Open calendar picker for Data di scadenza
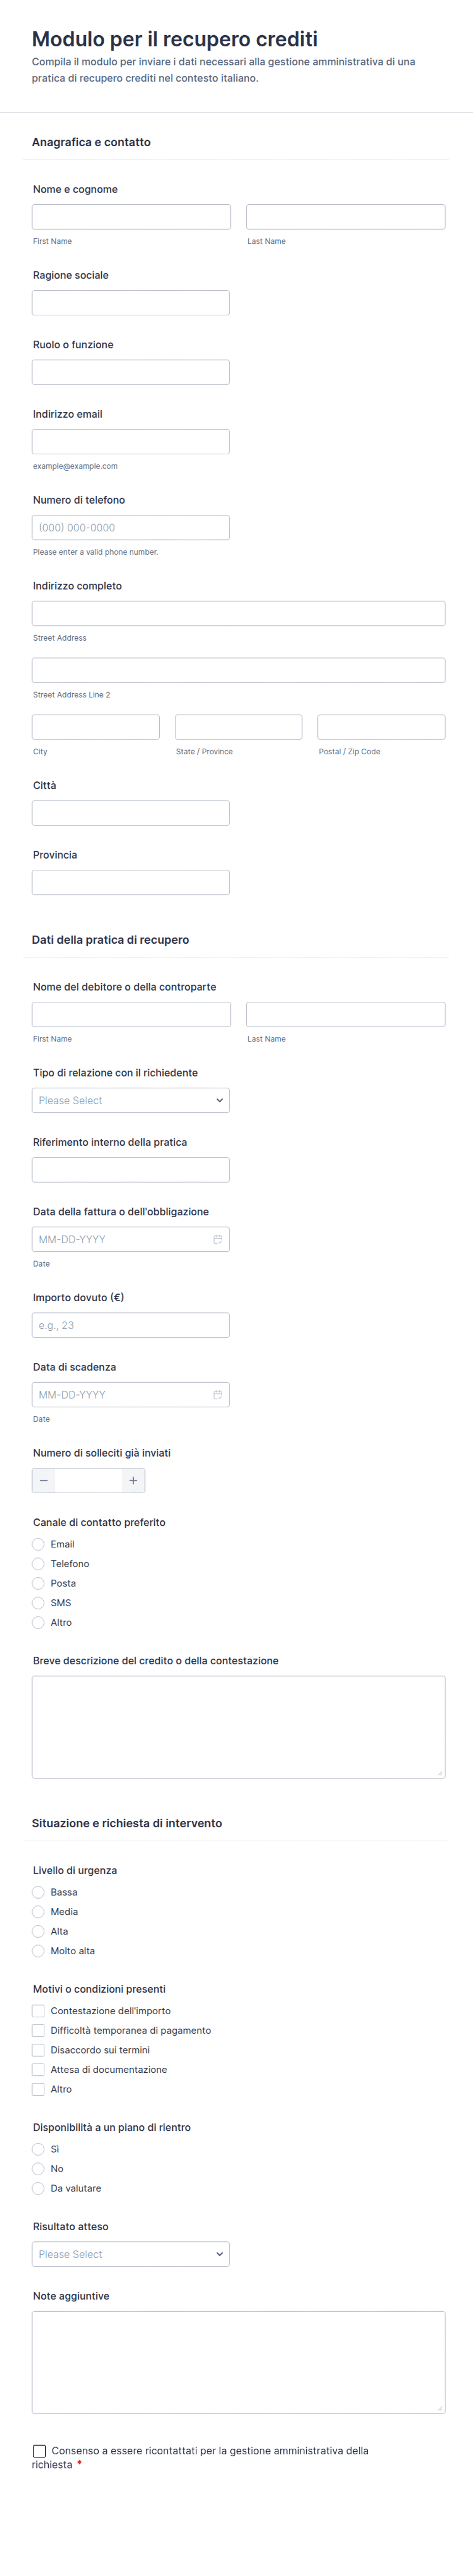The image size is (473, 2576). (218, 1394)
